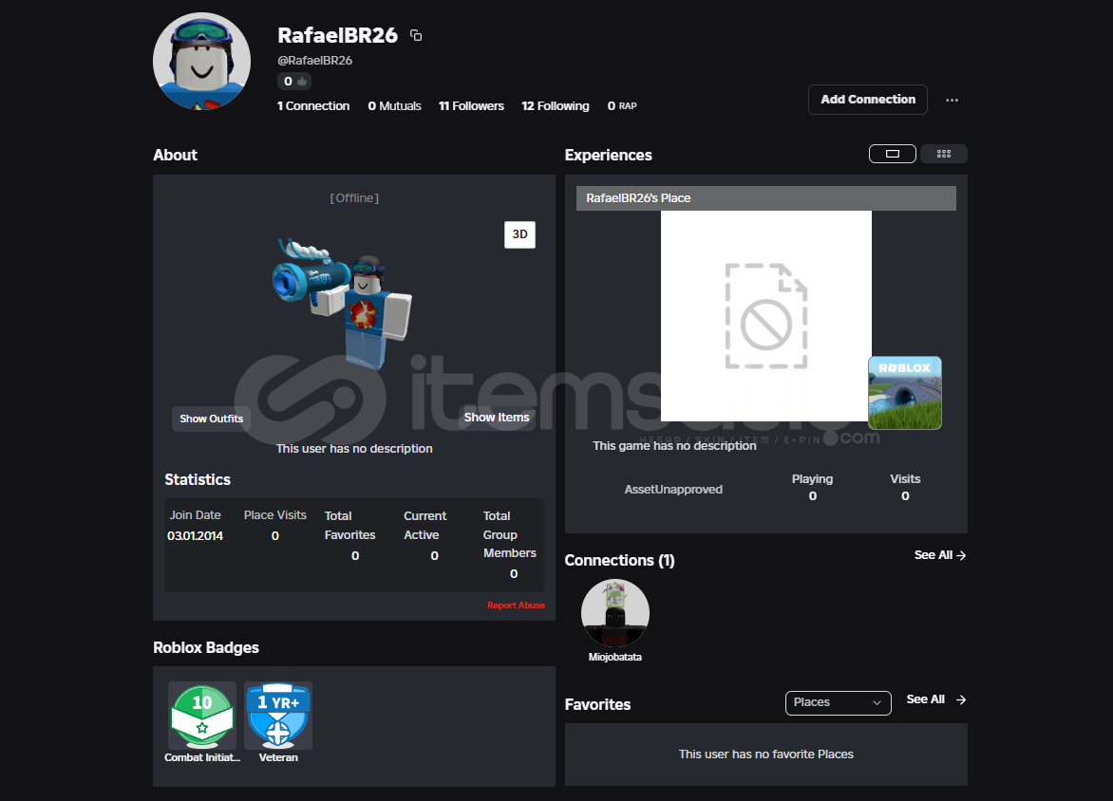Click RafaelBR26's profile avatar picture
Viewport: 1113px width, 801px height.
click(x=201, y=61)
